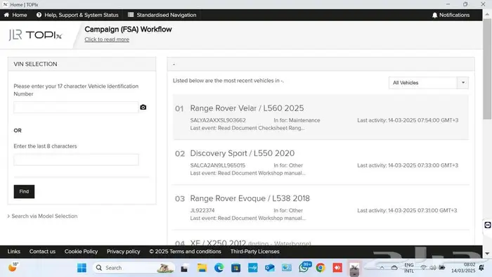Open Windows Start menu
Image resolution: width=492 pixels, height=277 pixels.
(82, 268)
